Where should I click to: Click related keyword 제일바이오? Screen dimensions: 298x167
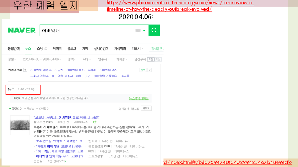[x=83, y=76]
